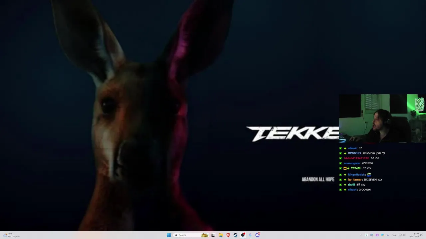Viewport: 426px width, 239px height.
Task: Click the green K badge beside shvili
Action: point(340,185)
